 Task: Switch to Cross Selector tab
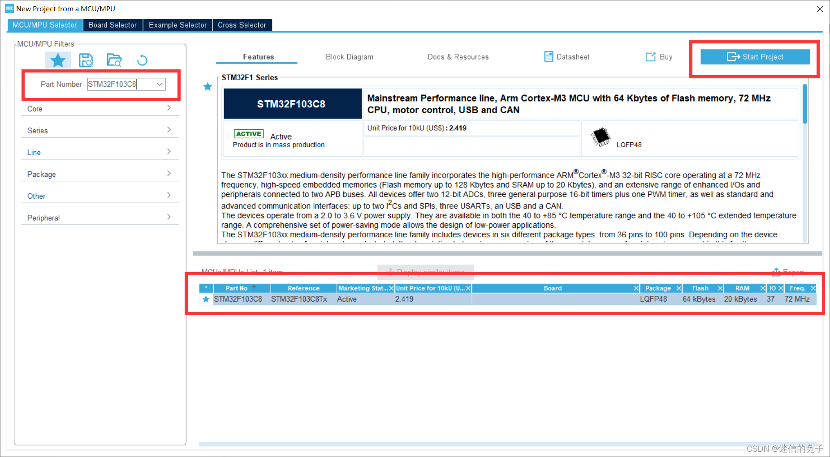242,25
